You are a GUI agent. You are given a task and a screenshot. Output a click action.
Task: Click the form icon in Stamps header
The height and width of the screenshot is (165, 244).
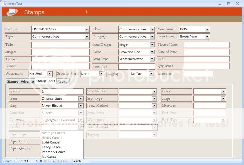tap(12, 12)
